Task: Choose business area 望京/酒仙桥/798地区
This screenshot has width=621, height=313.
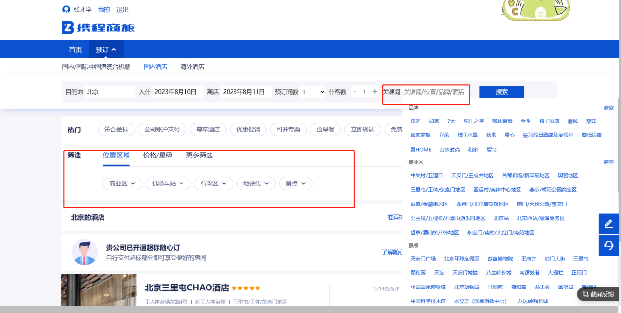Action: click(x=435, y=232)
